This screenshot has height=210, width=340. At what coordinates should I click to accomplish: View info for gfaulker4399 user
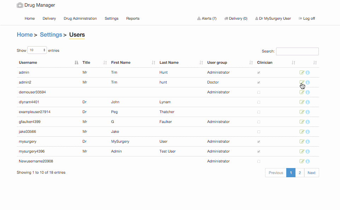(307, 122)
